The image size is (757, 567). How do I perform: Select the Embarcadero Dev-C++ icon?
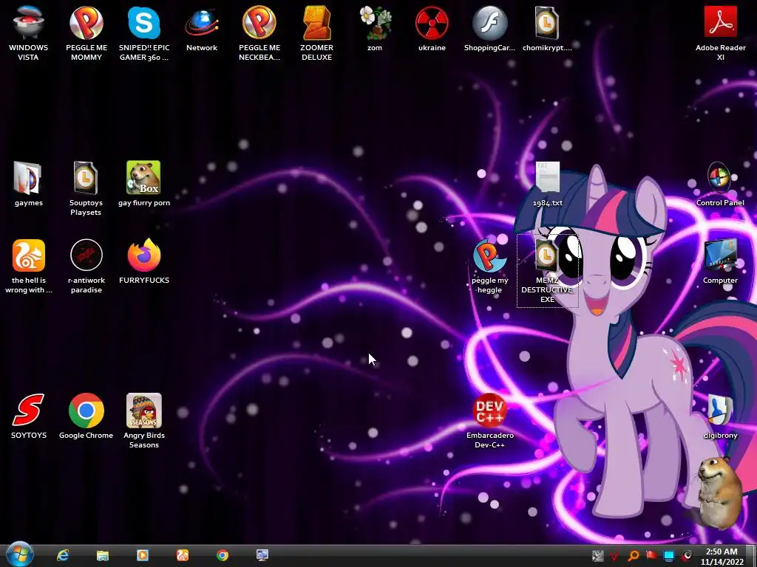click(489, 421)
